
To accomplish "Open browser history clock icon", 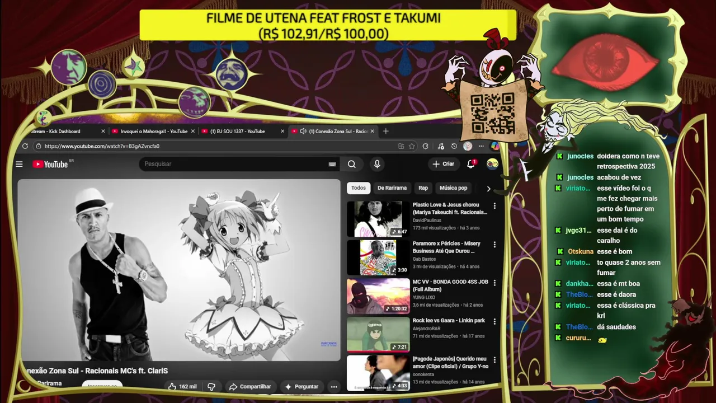I will click(454, 146).
